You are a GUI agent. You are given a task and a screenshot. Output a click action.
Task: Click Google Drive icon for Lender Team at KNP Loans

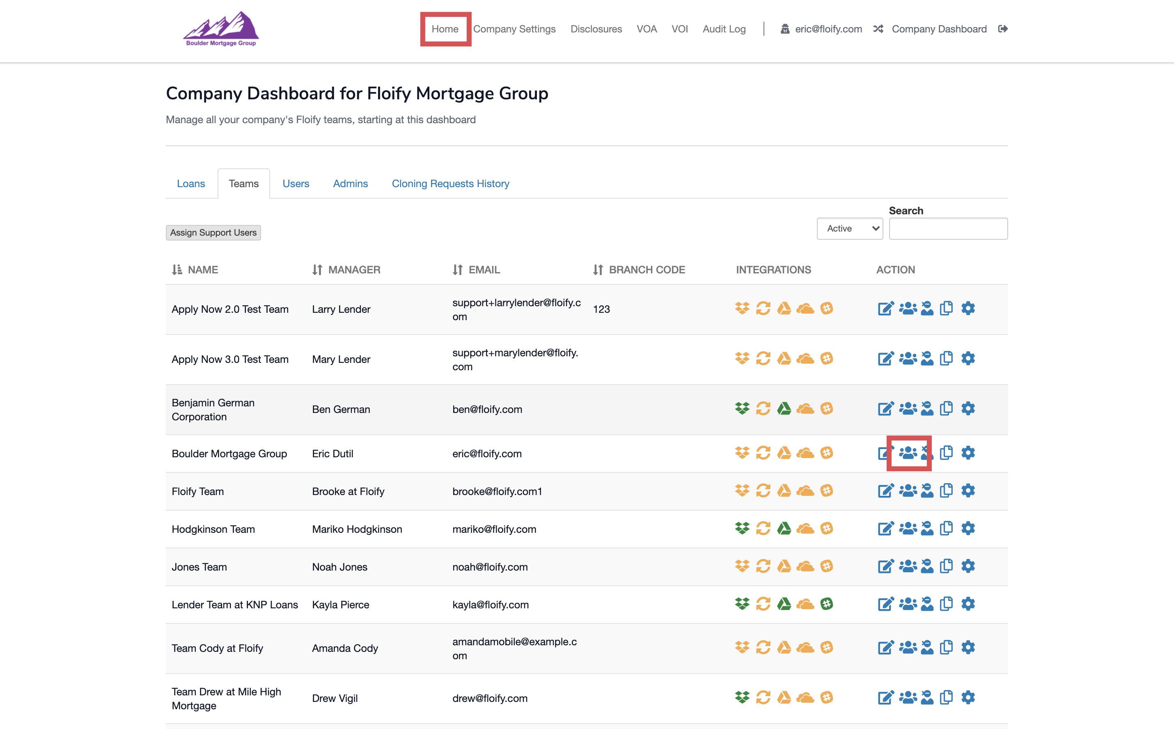coord(784,604)
